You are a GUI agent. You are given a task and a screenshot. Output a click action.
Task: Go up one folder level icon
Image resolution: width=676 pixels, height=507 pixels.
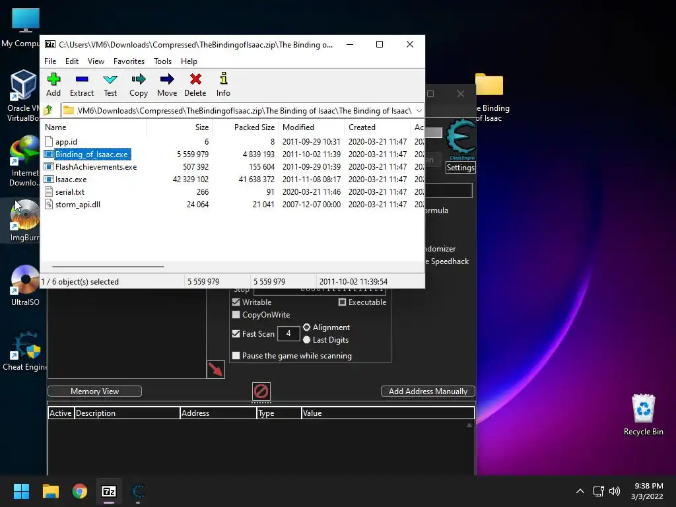point(48,110)
